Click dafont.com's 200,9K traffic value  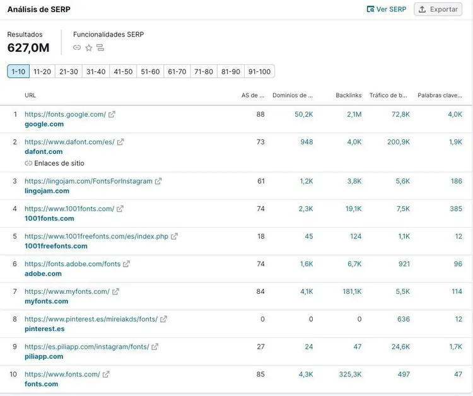coord(399,142)
